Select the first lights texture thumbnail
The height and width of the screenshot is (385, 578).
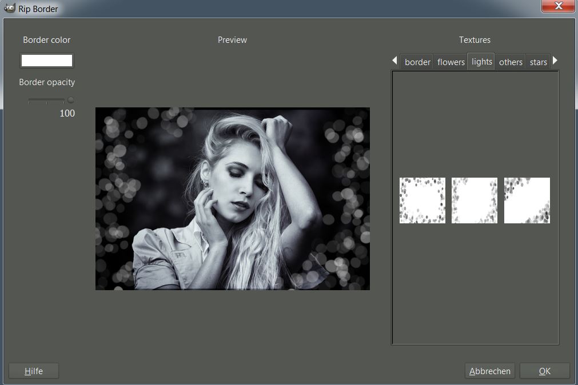[x=422, y=200]
